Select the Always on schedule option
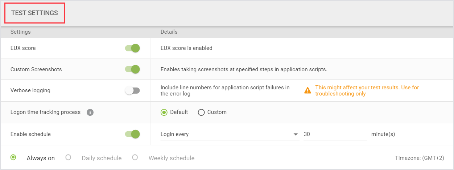Screen dimensions: 454x170 click(13, 157)
